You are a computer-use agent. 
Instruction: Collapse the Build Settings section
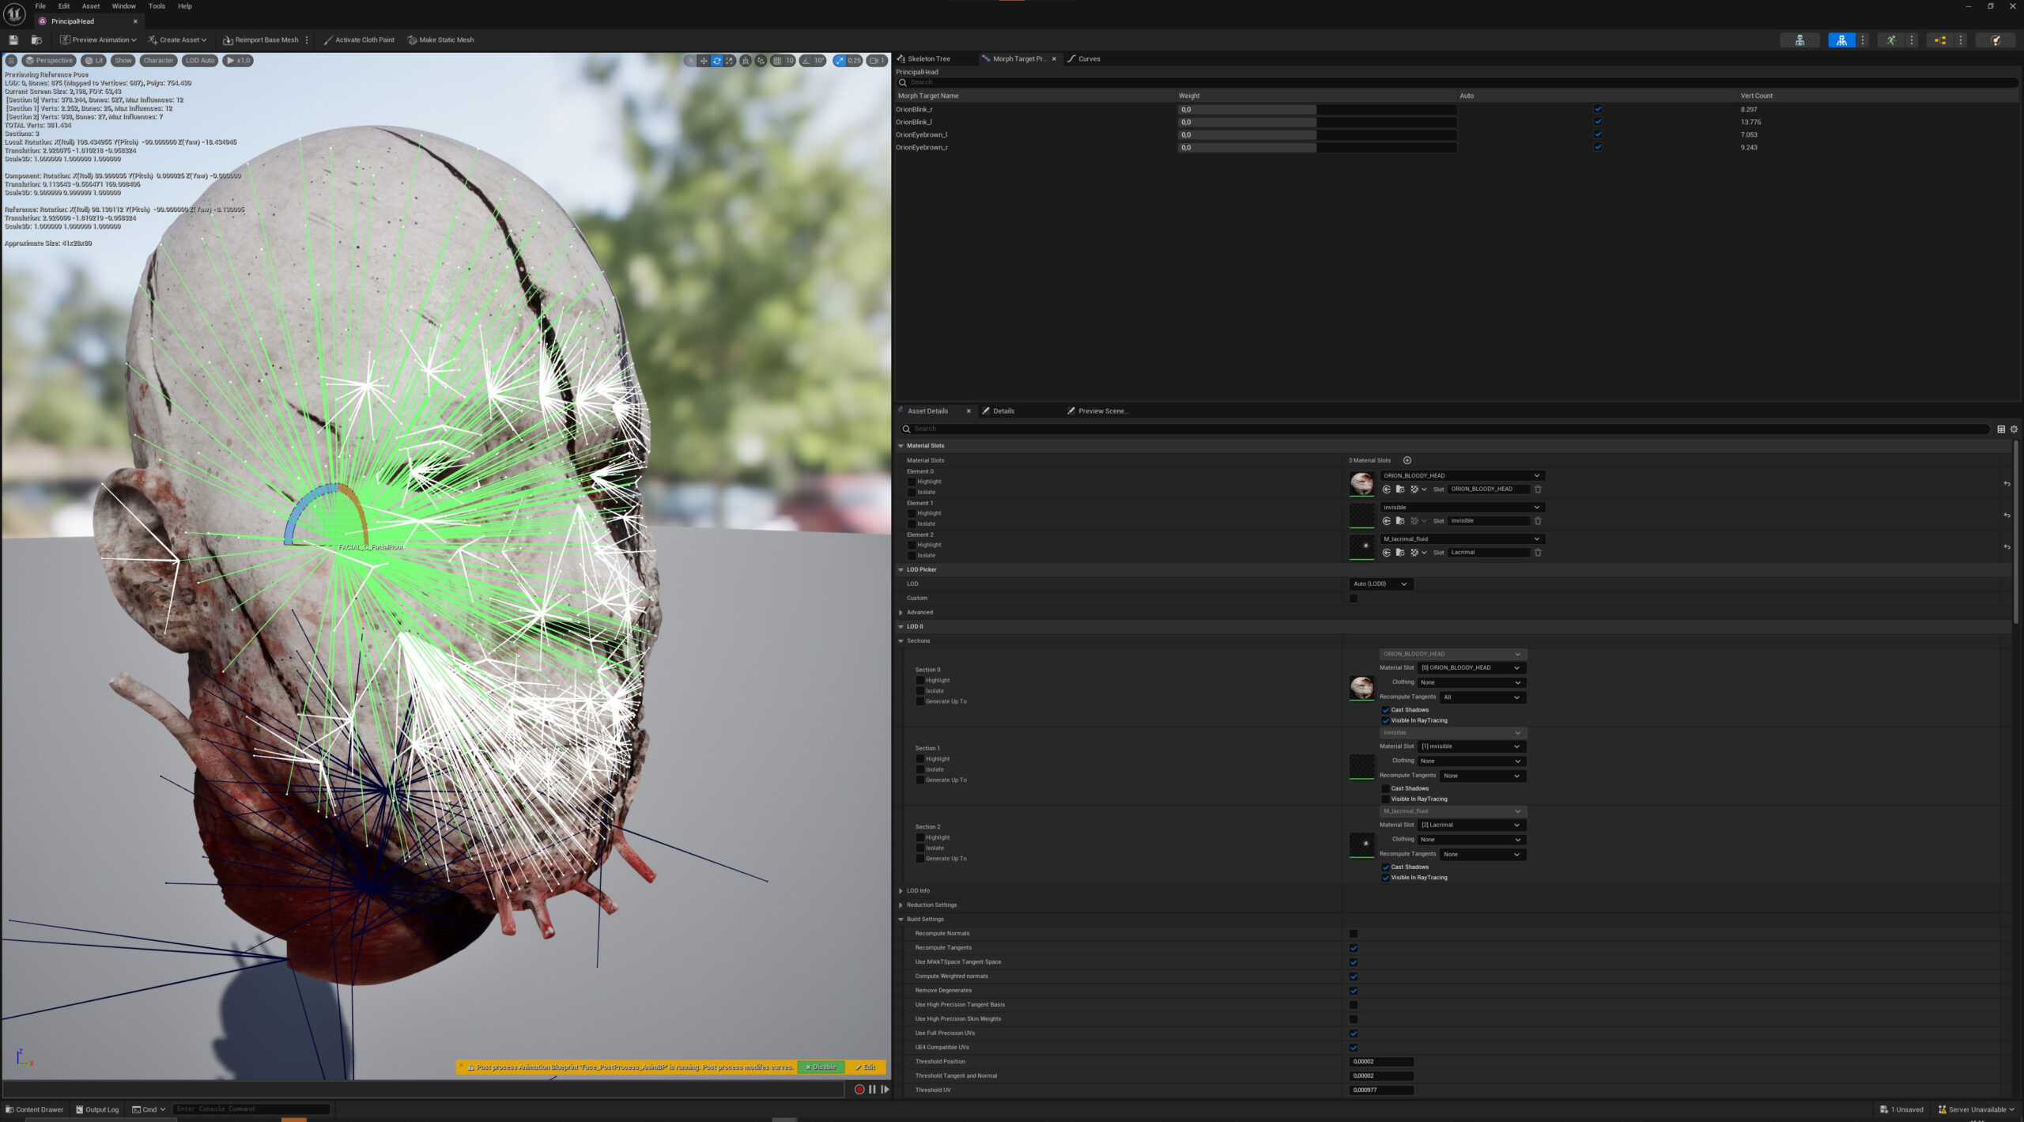click(x=901, y=920)
